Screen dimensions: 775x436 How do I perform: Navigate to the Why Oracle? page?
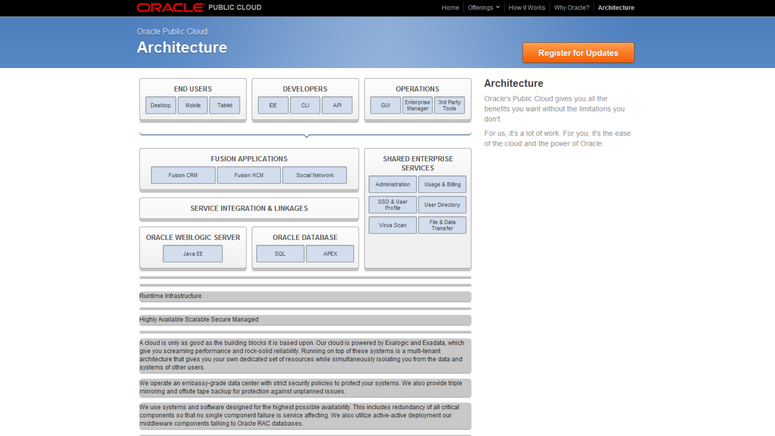click(571, 8)
